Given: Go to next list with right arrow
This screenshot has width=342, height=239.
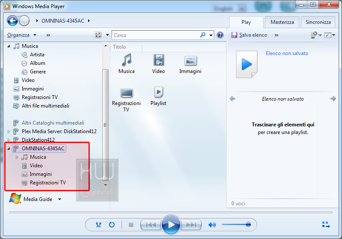Looking at the screenshot, I should pos(333,99).
